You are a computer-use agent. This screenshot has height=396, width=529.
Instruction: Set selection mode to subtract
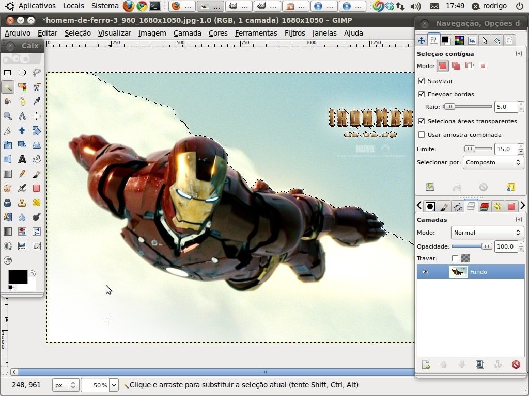(469, 66)
